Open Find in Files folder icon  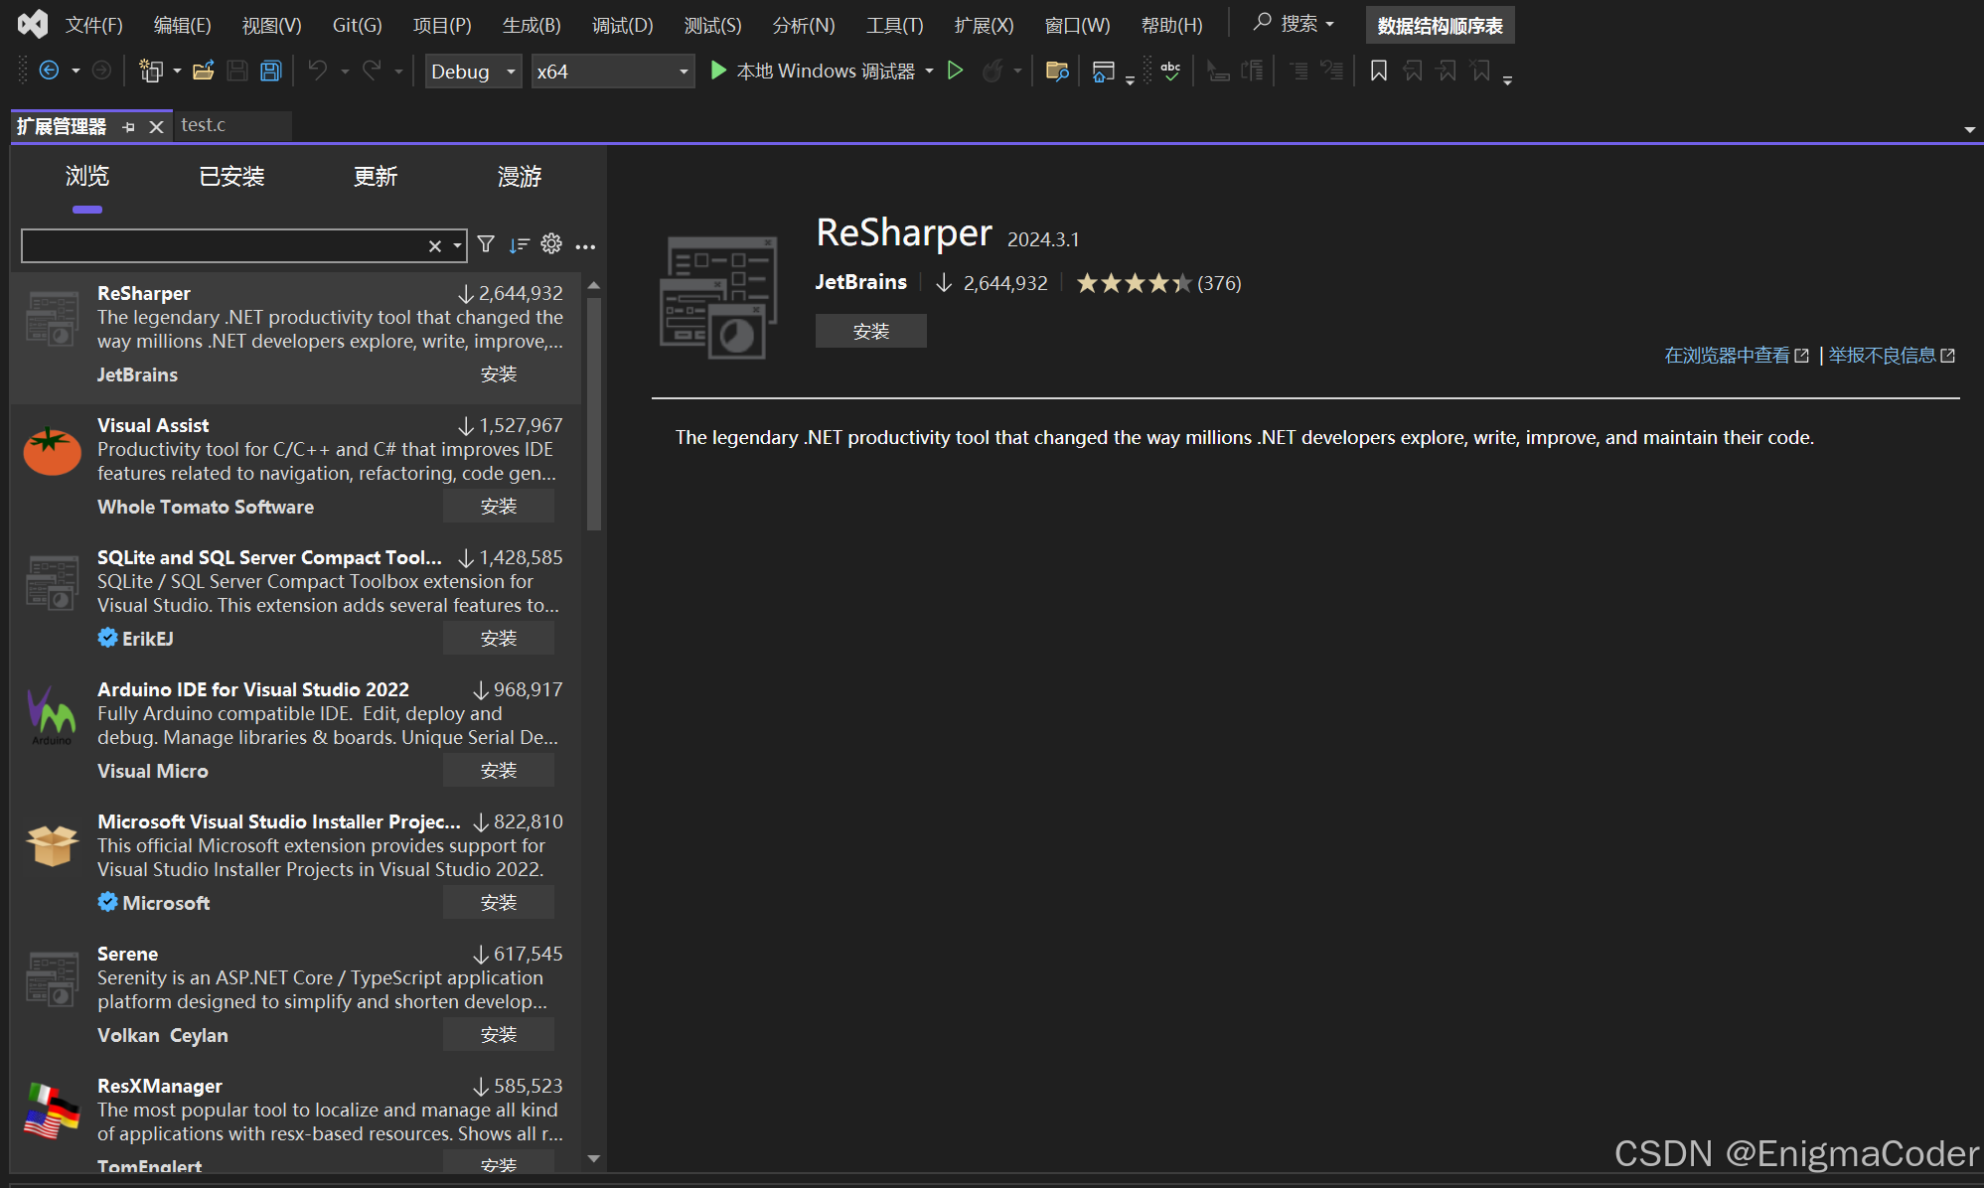click(1057, 71)
